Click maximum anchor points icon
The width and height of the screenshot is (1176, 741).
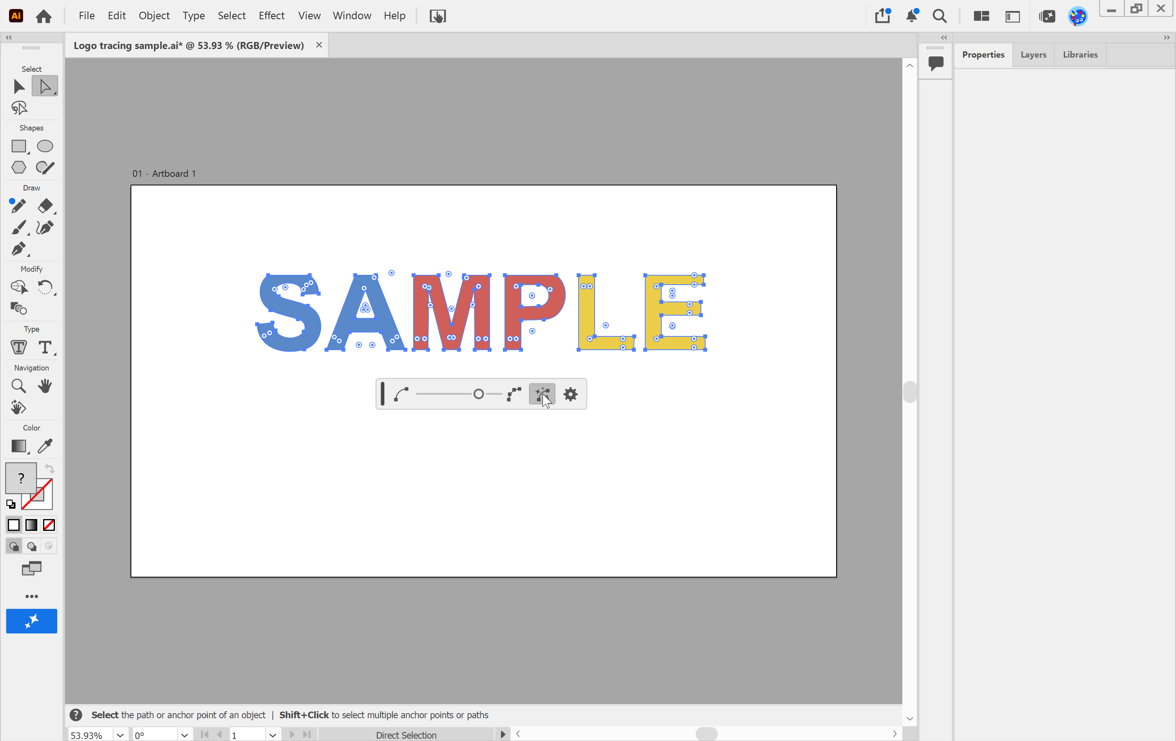point(514,394)
